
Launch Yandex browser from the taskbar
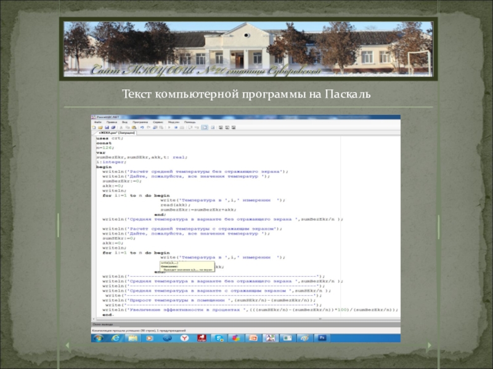click(x=184, y=338)
